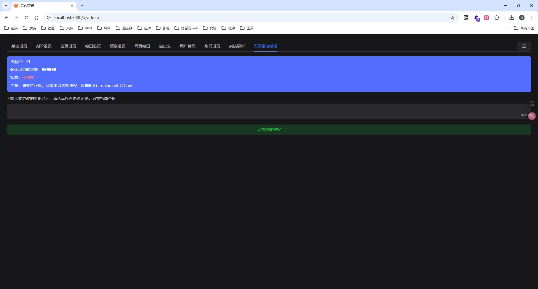Image resolution: width=538 pixels, height=289 pixels.
Task: Open the browser profile avatar
Action: click(x=522, y=18)
